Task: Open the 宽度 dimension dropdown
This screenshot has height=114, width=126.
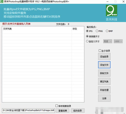Action: pos(108,42)
